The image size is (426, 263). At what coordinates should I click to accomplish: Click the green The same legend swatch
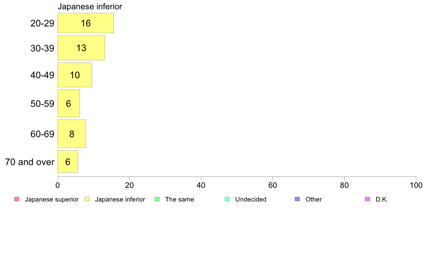point(157,199)
